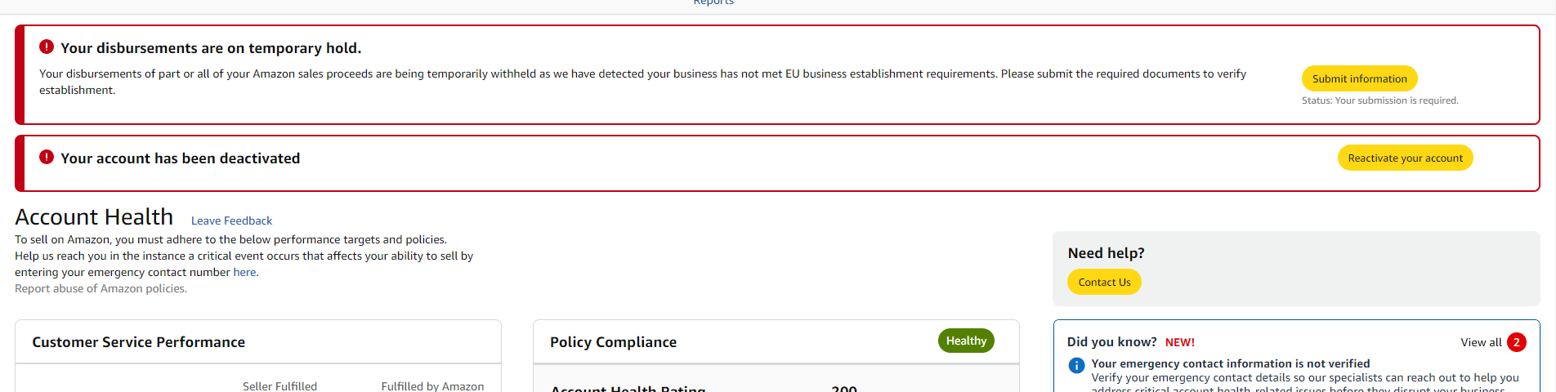Click the blue info icon near emergency contact notice

point(1076,365)
